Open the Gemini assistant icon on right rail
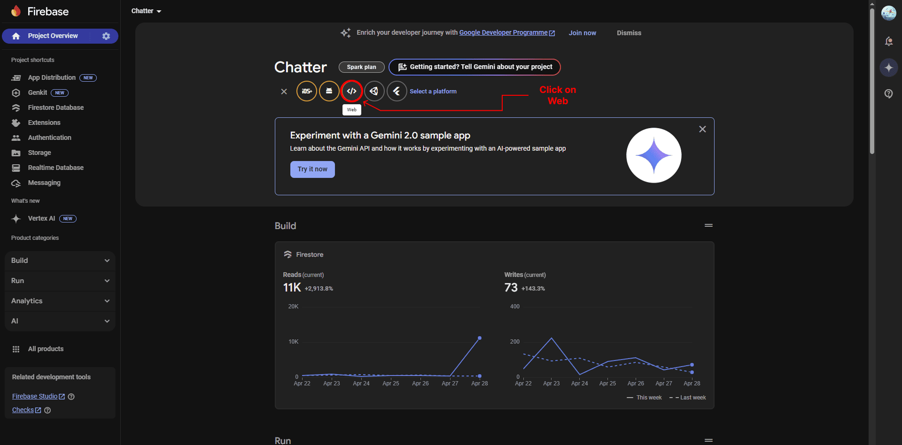 click(889, 68)
